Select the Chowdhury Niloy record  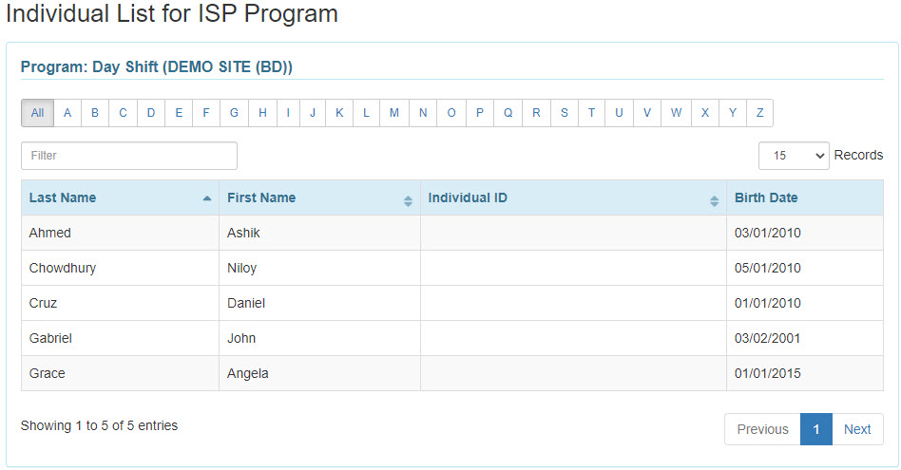452,268
